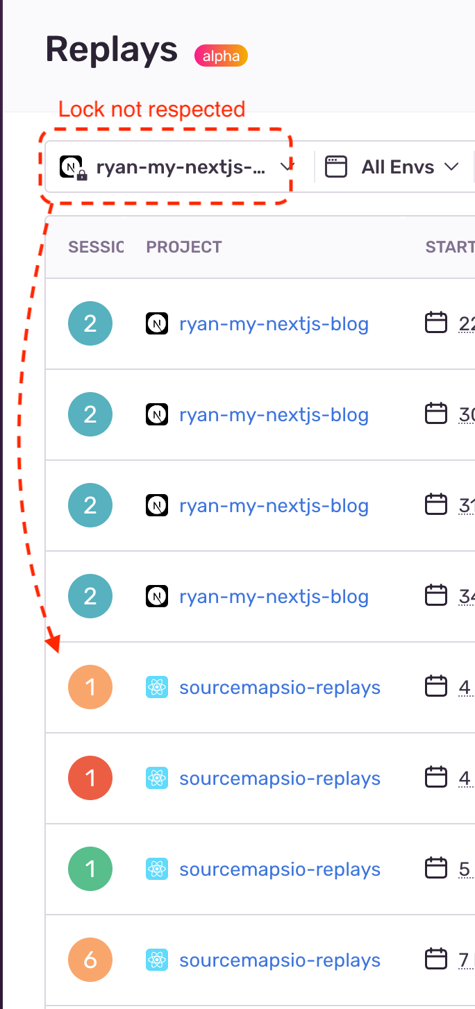Sort by the SESSION column header
Image resolution: width=475 pixels, height=1009 pixels.
(96, 246)
